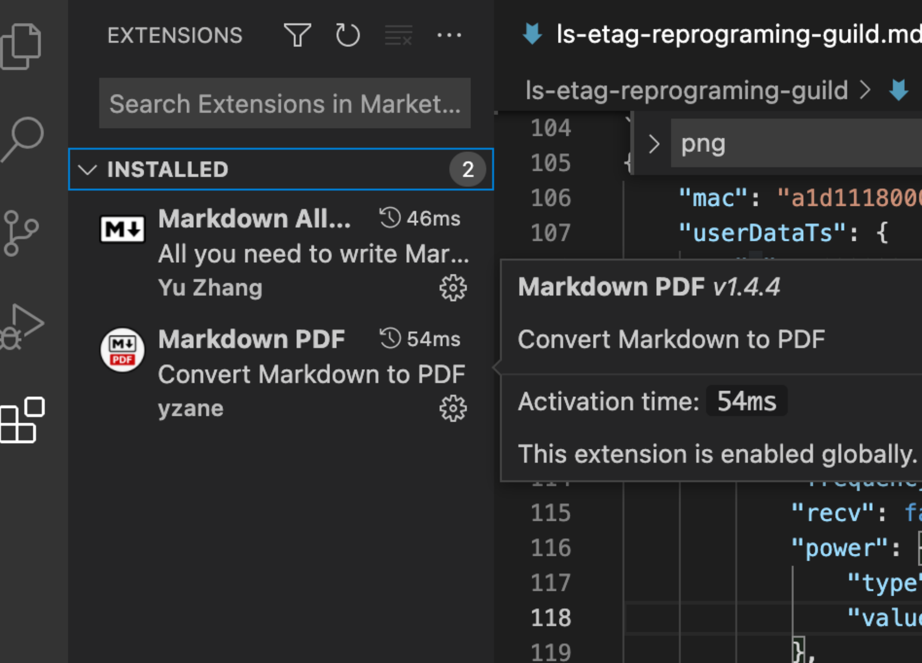Click the installed extensions count badge
Viewport: 922px width, 663px height.
[x=467, y=169]
